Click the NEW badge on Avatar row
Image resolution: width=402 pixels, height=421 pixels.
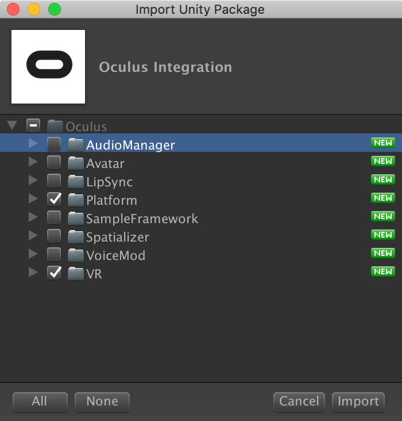(383, 161)
